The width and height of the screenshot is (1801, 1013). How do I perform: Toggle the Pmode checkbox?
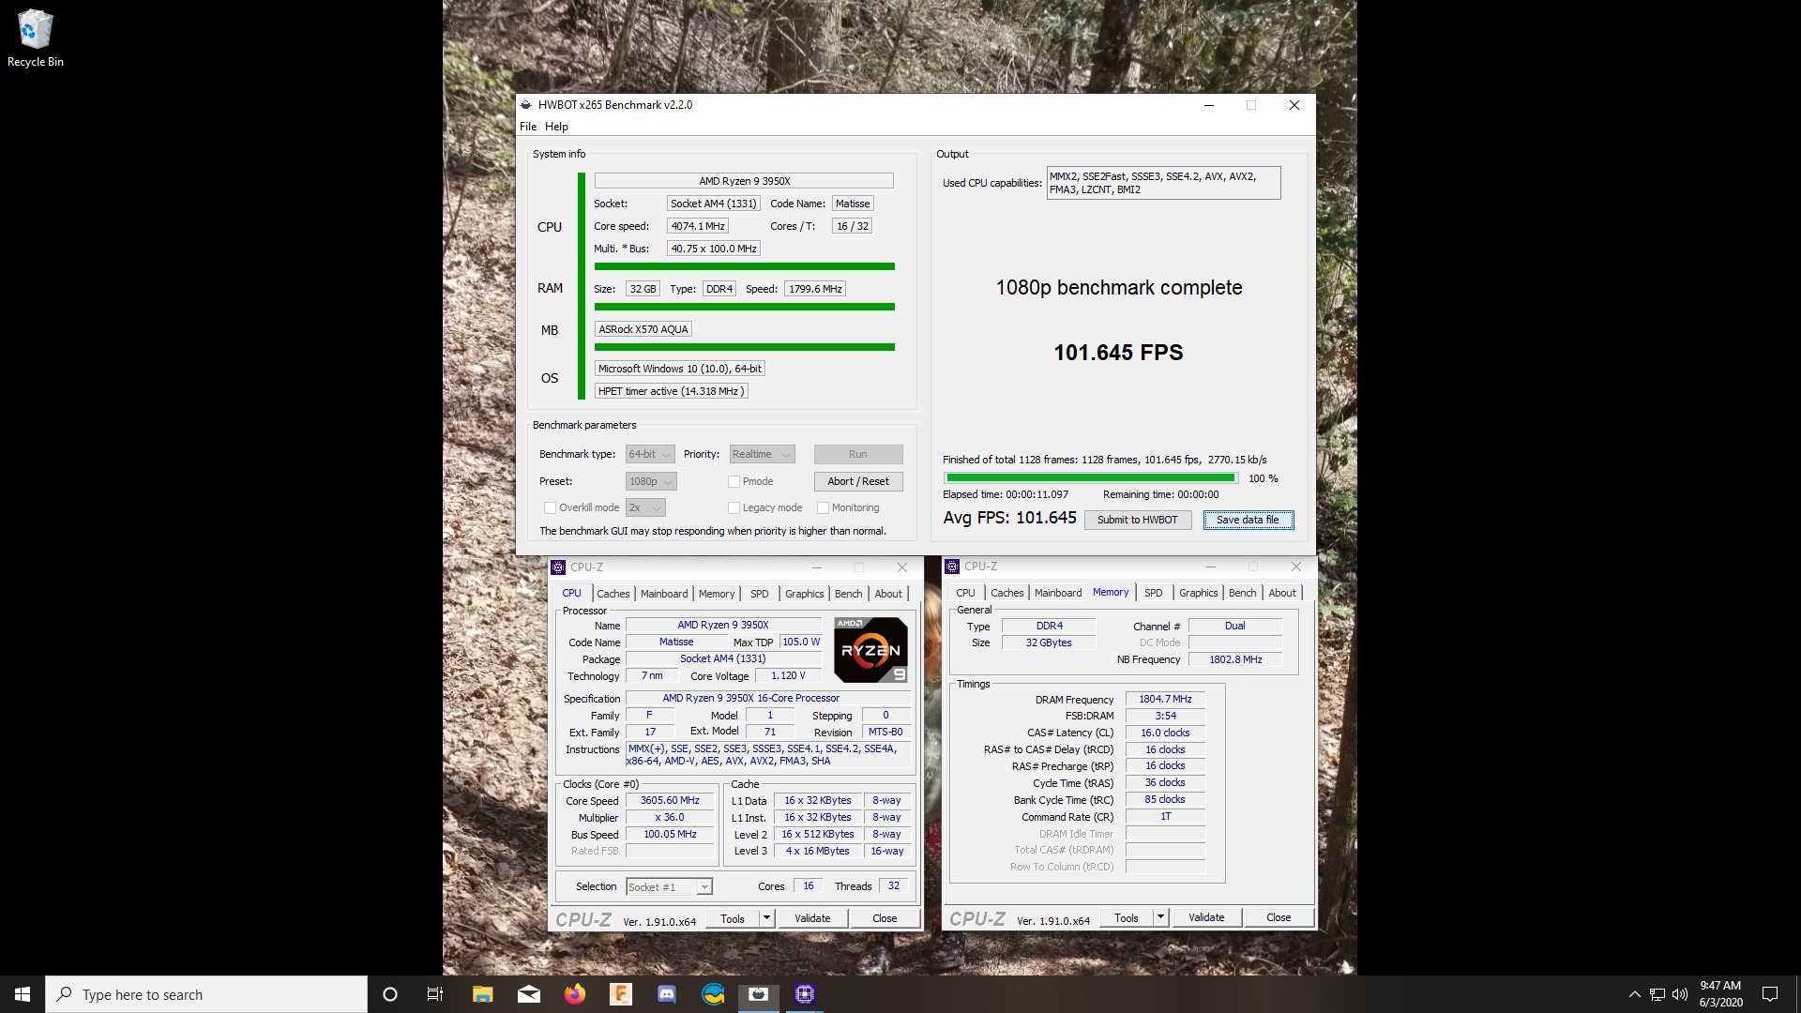pyautogui.click(x=734, y=481)
